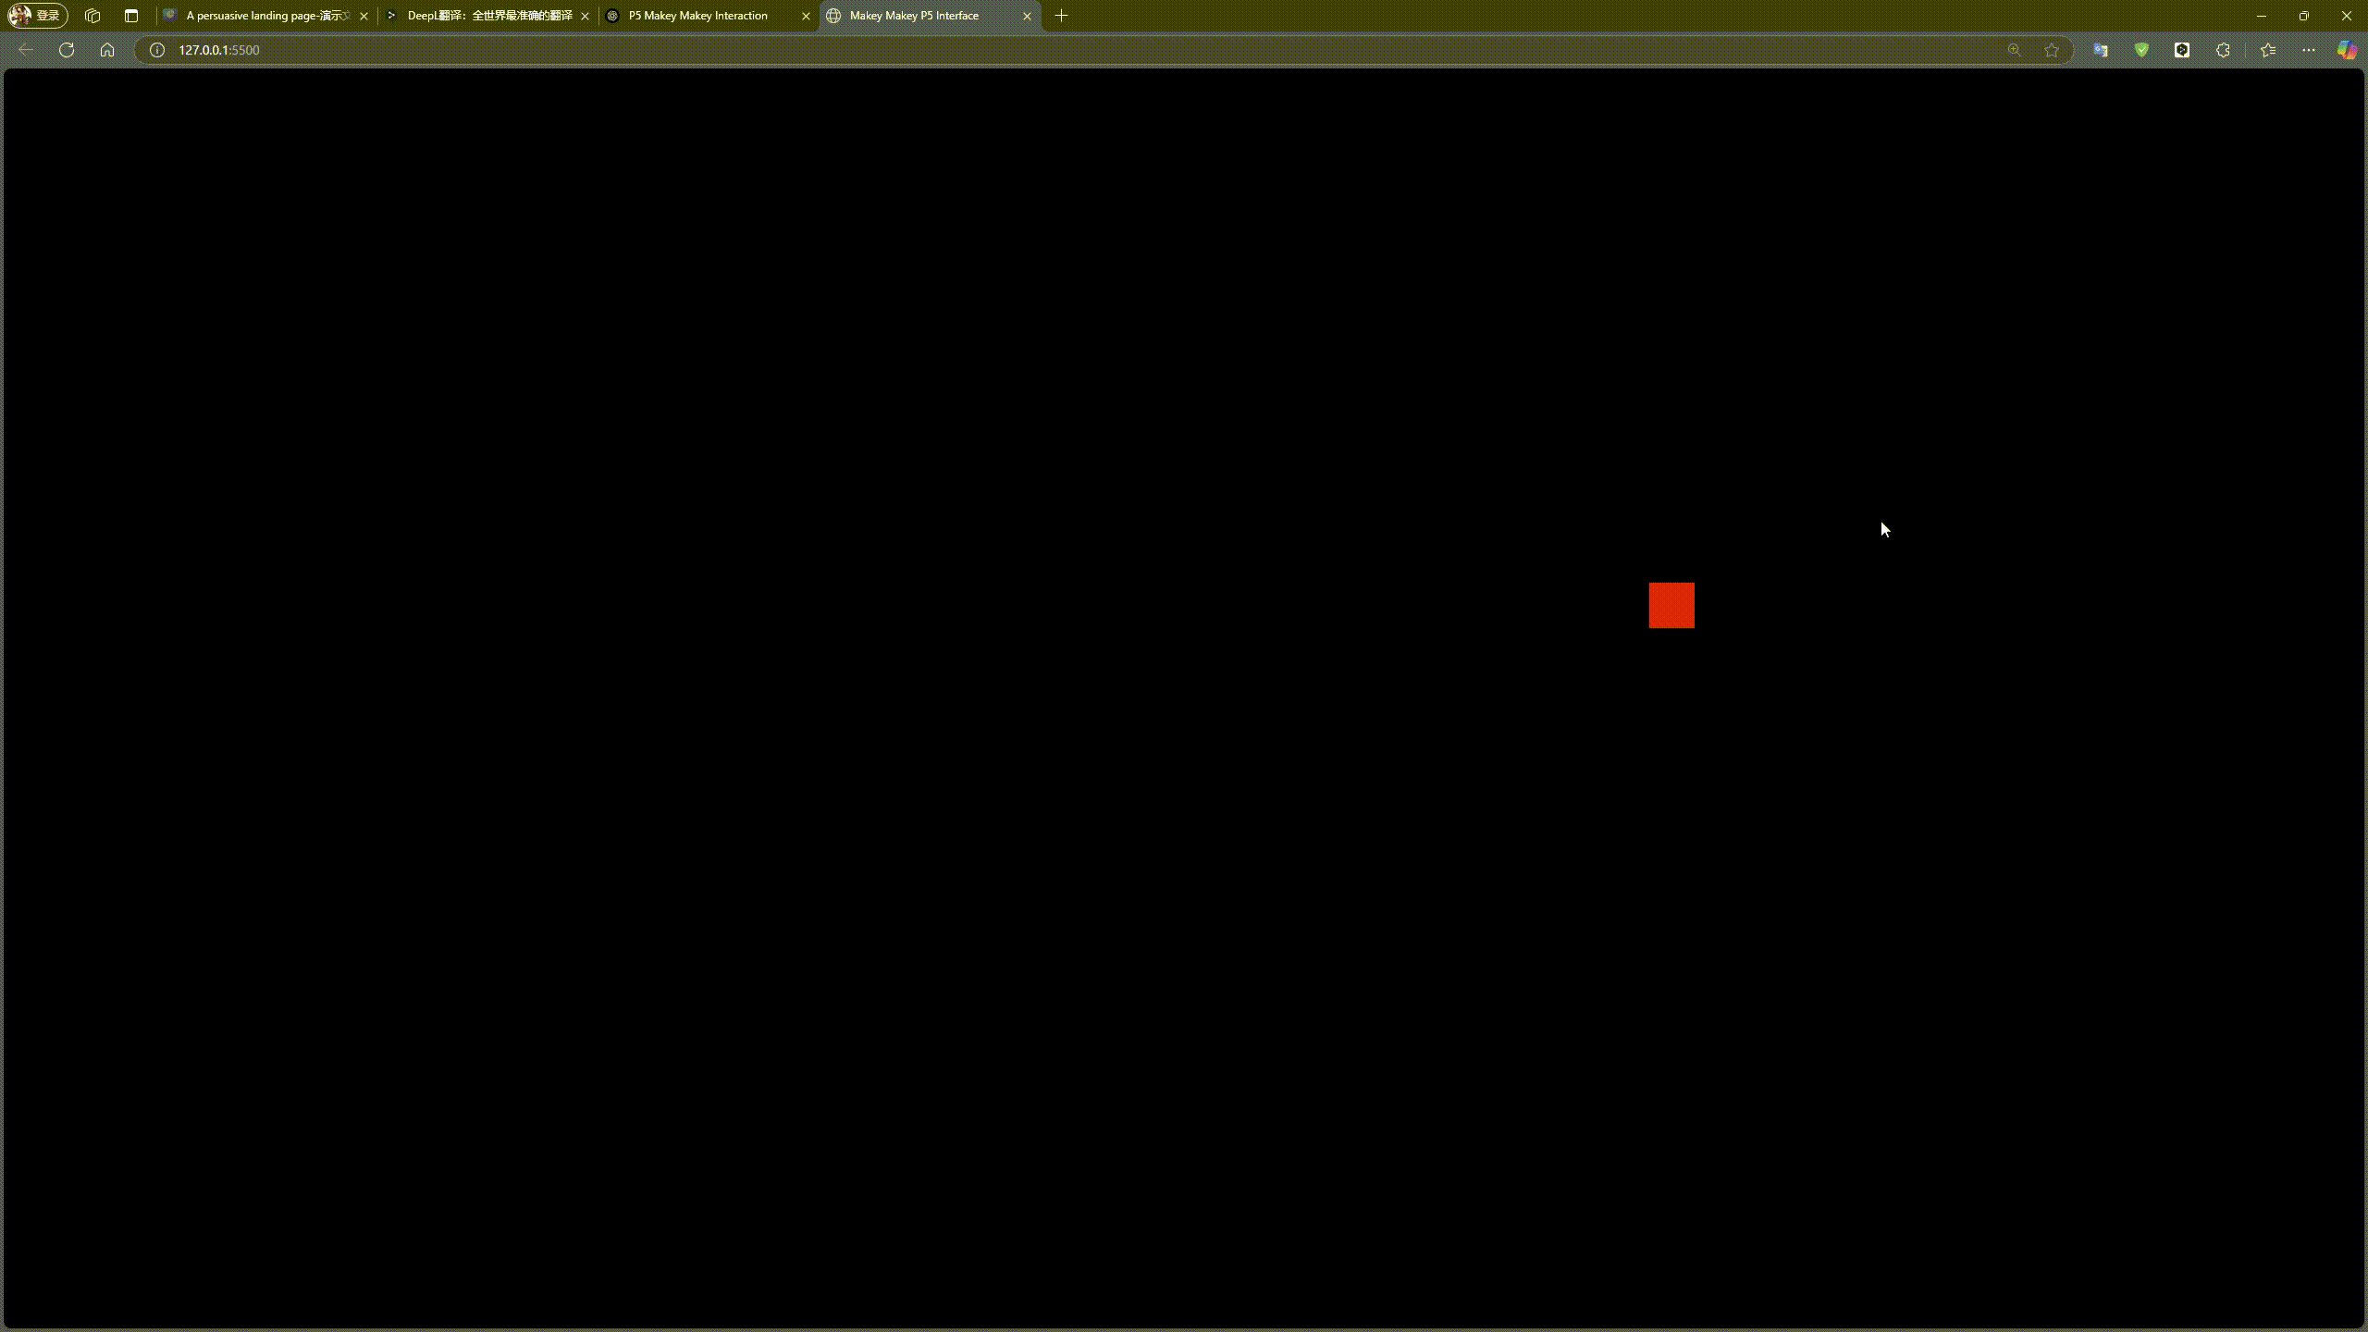Toggle adding this page to favorites
This screenshot has height=1332, width=2368.
click(x=2050, y=50)
